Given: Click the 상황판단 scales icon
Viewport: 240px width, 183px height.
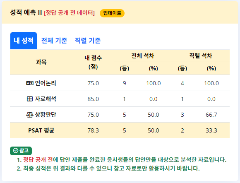Looking at the screenshot, I should pos(30,115).
